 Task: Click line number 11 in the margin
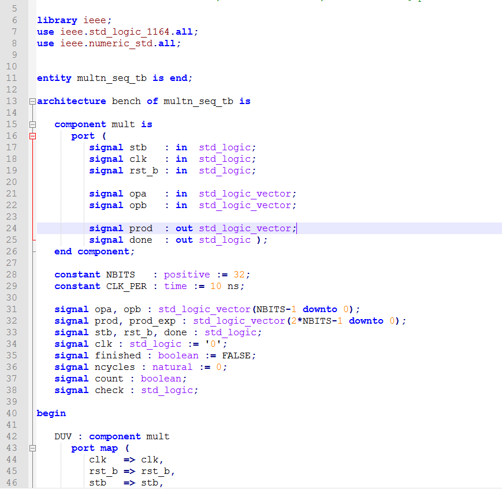tap(12, 78)
